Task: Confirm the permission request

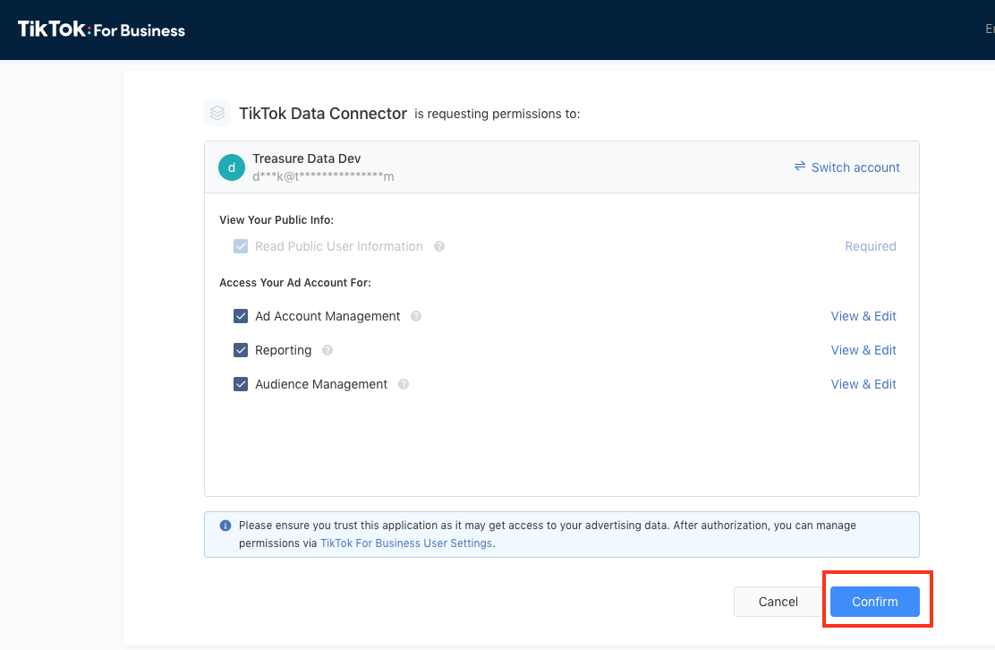Action: [874, 602]
